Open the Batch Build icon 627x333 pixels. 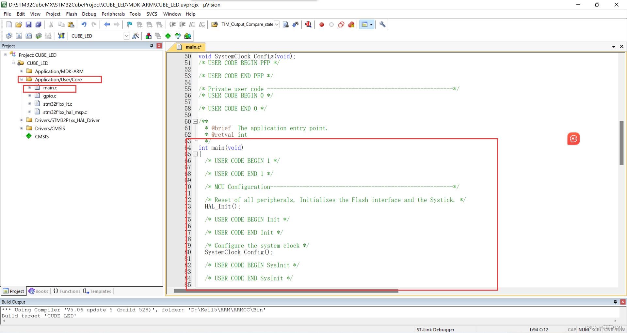tap(39, 36)
